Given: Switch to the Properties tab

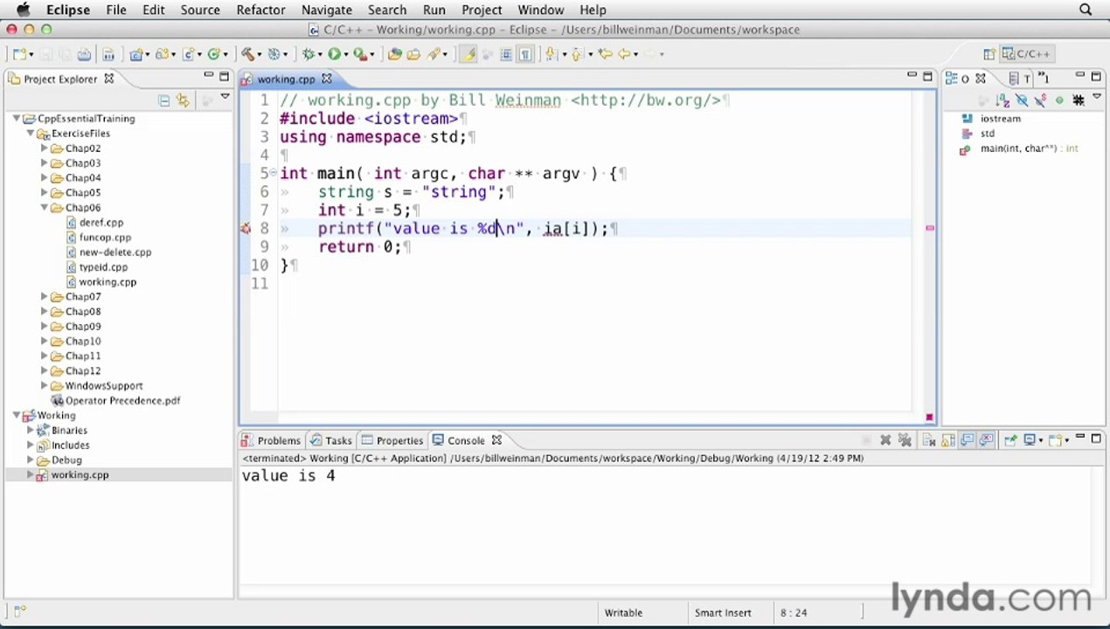Looking at the screenshot, I should 392,440.
